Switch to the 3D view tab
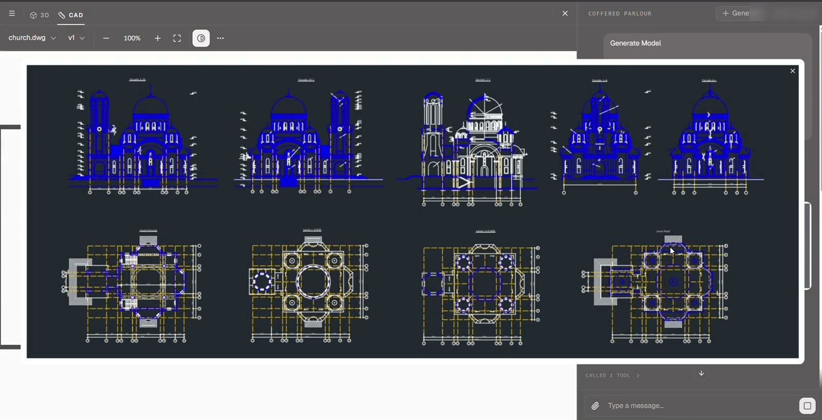Viewport: 822px width, 420px height. pyautogui.click(x=40, y=15)
